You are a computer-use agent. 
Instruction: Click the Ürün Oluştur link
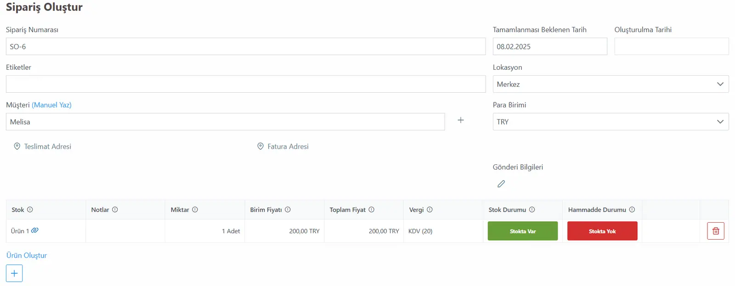(x=27, y=255)
